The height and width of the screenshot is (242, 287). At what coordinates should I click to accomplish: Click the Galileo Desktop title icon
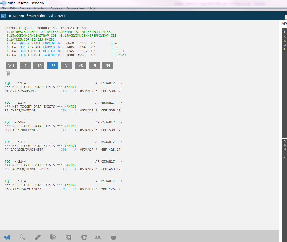2,3
